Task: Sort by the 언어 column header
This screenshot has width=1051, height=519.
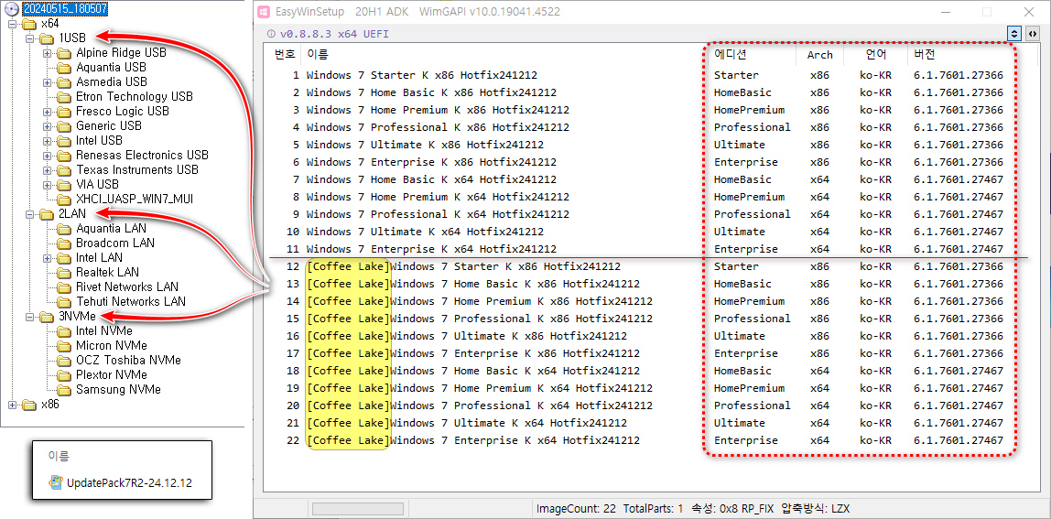Action: pyautogui.click(x=875, y=55)
